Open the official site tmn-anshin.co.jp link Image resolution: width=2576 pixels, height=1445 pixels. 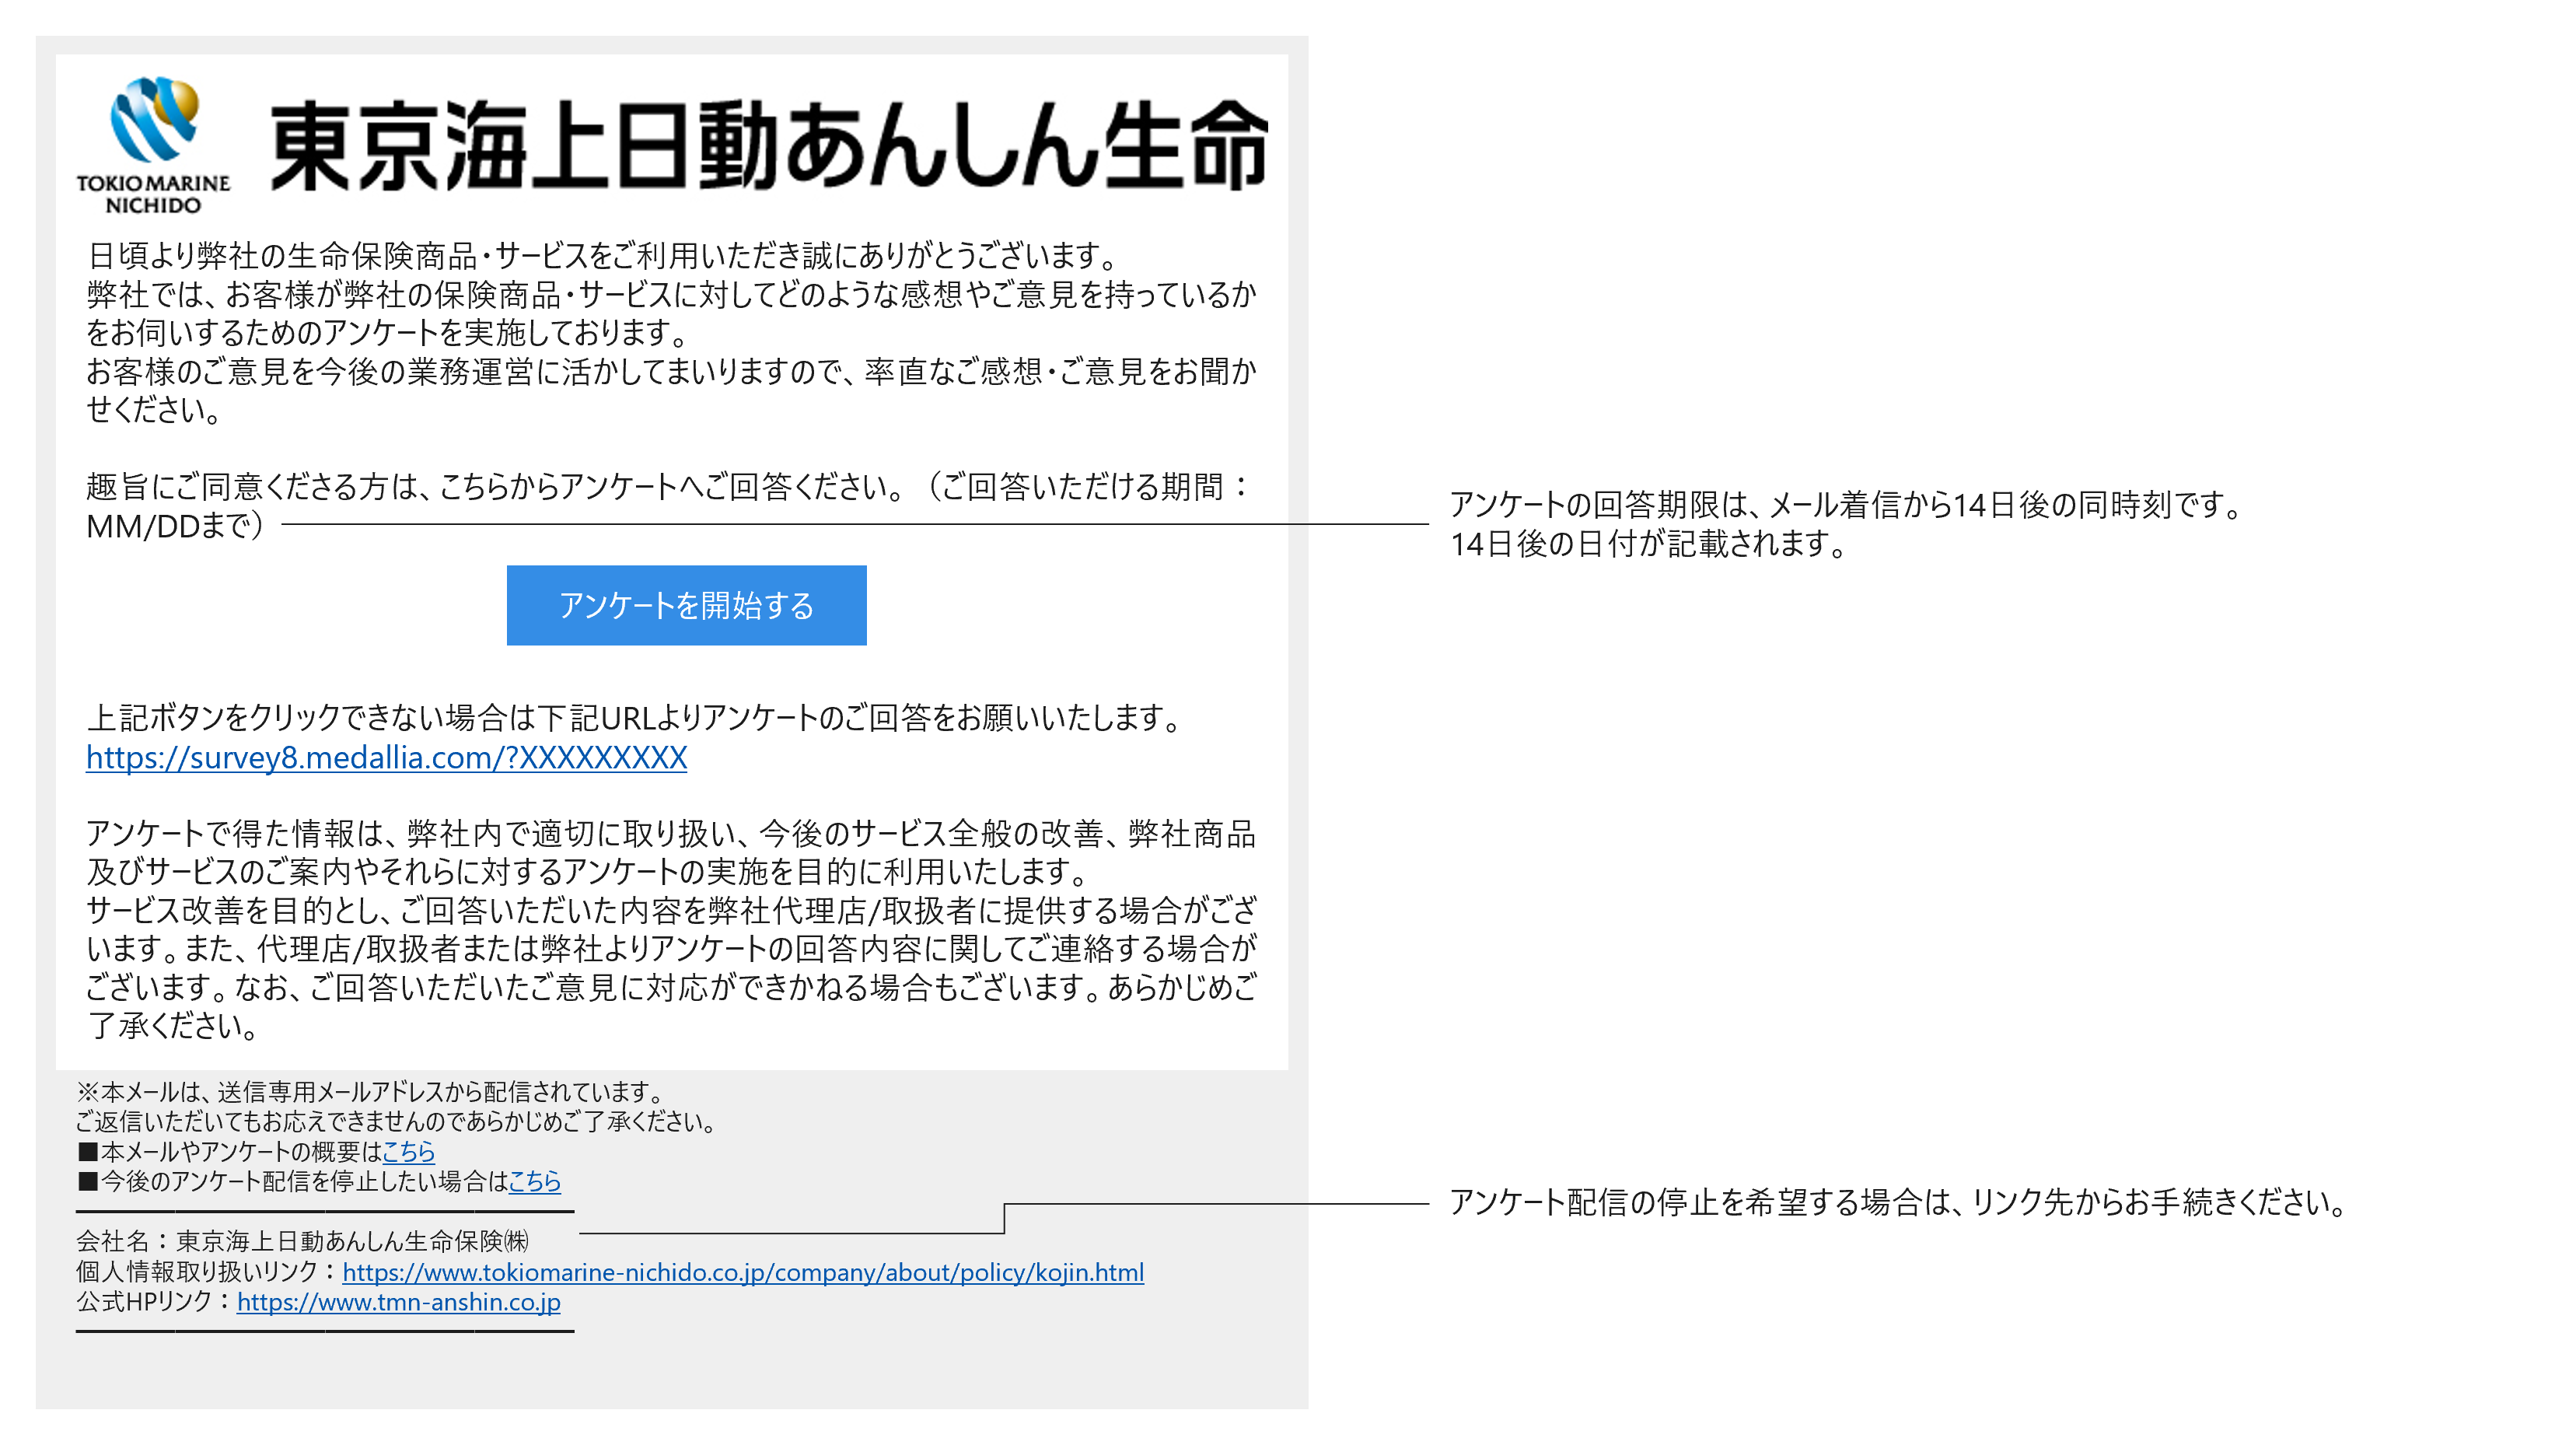pos(399,1302)
